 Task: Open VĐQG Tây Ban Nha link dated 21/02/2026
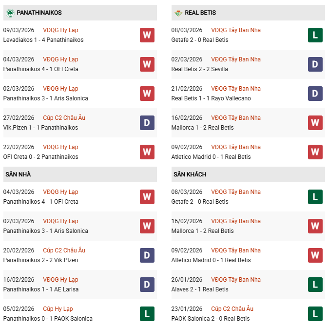[236, 89]
